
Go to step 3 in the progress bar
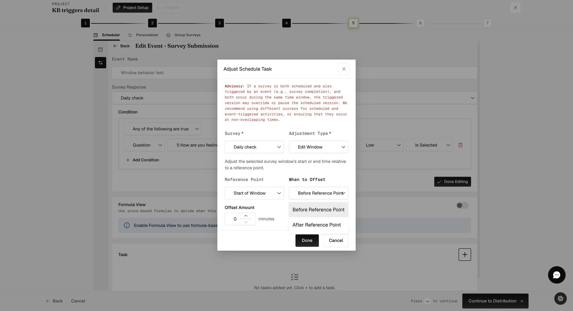219,23
